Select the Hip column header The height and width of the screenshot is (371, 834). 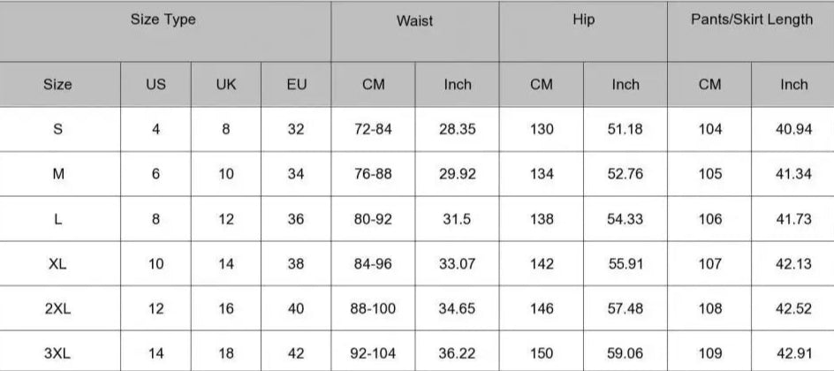[x=583, y=31]
